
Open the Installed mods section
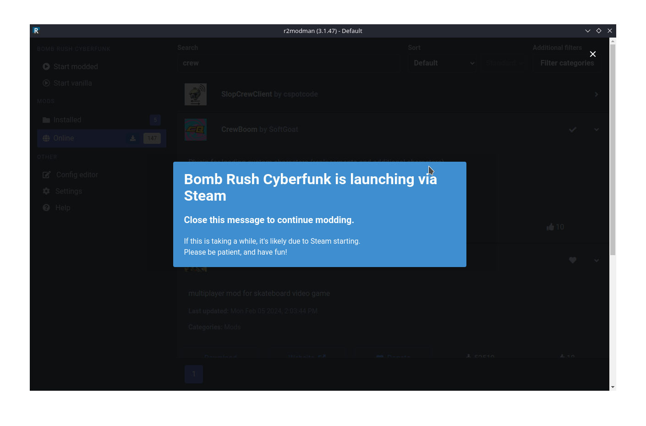102,120
